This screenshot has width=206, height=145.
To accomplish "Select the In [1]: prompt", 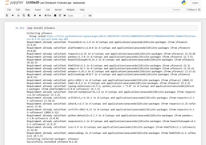I will [x=20, y=28].
